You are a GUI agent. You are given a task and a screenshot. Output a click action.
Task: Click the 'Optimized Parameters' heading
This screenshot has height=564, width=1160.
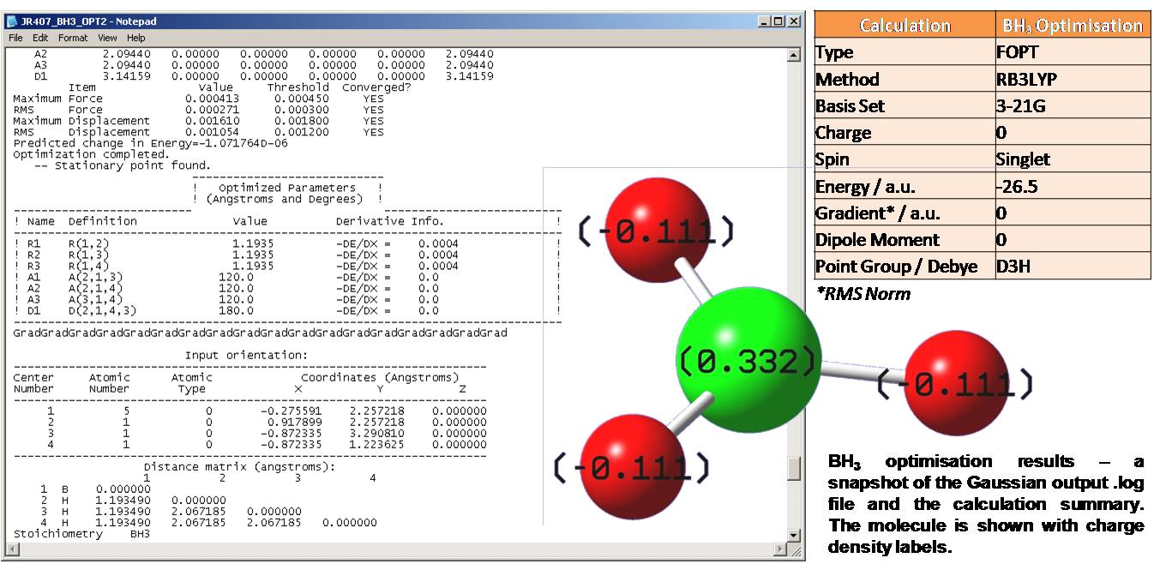pyautogui.click(x=286, y=188)
